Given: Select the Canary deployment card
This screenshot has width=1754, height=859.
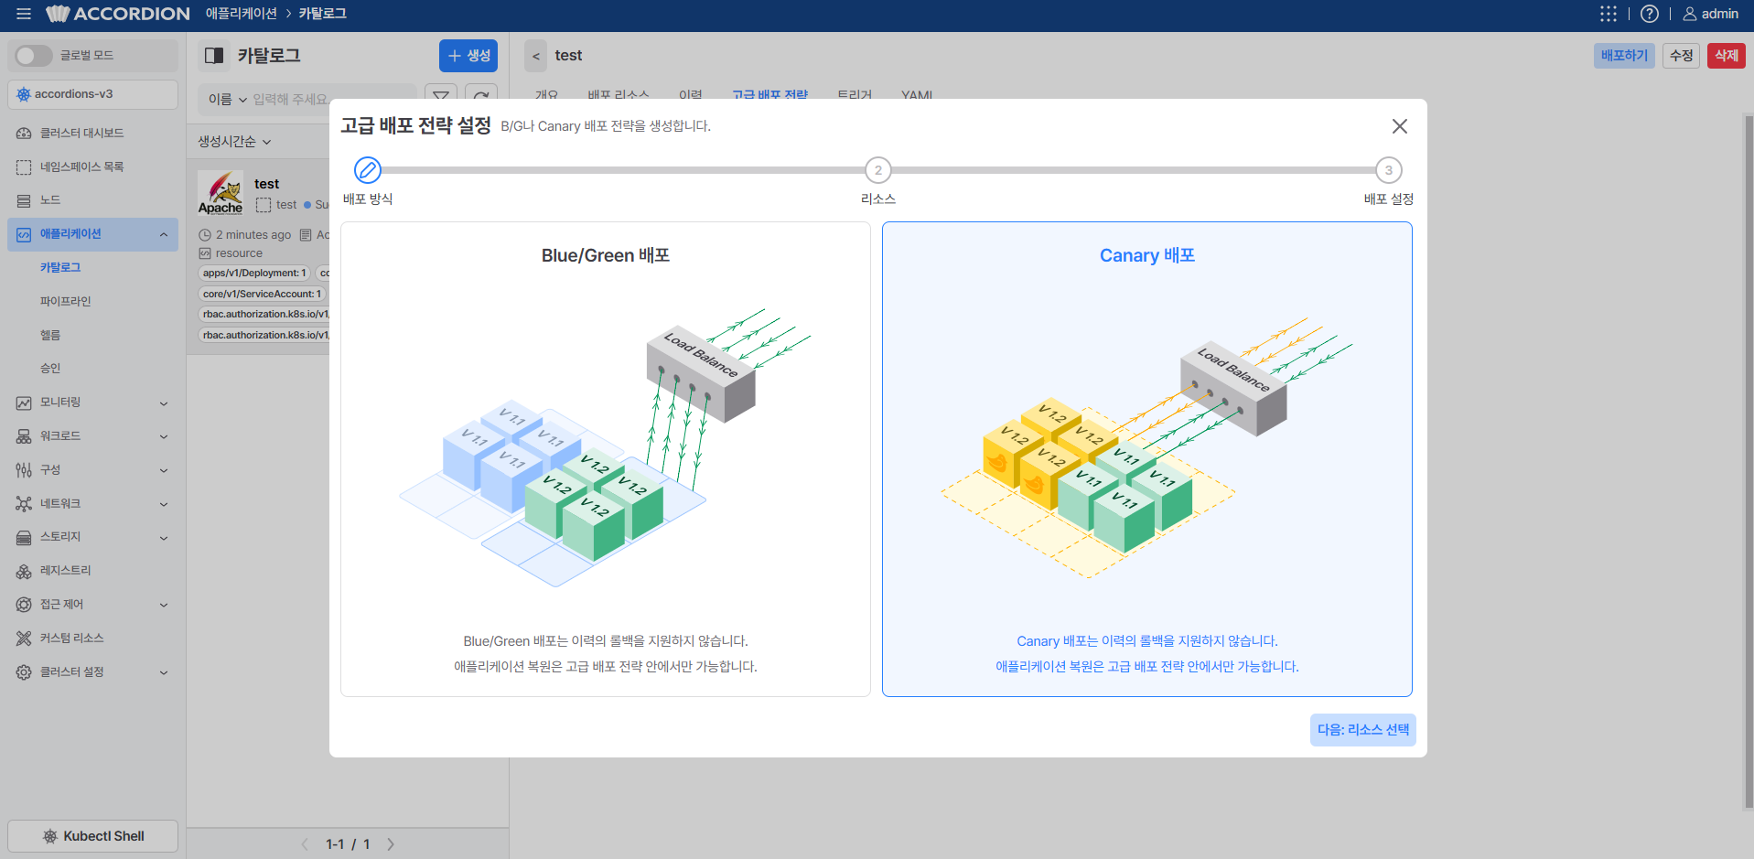Looking at the screenshot, I should coord(1147,459).
